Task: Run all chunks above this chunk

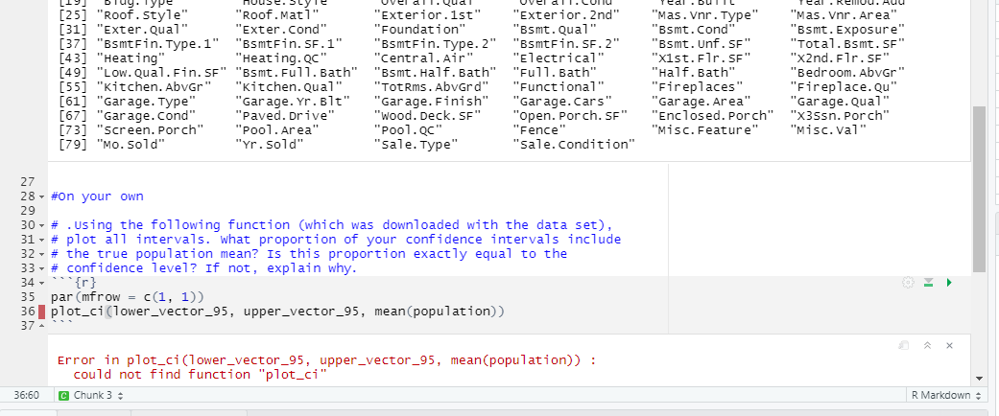Action: point(928,283)
